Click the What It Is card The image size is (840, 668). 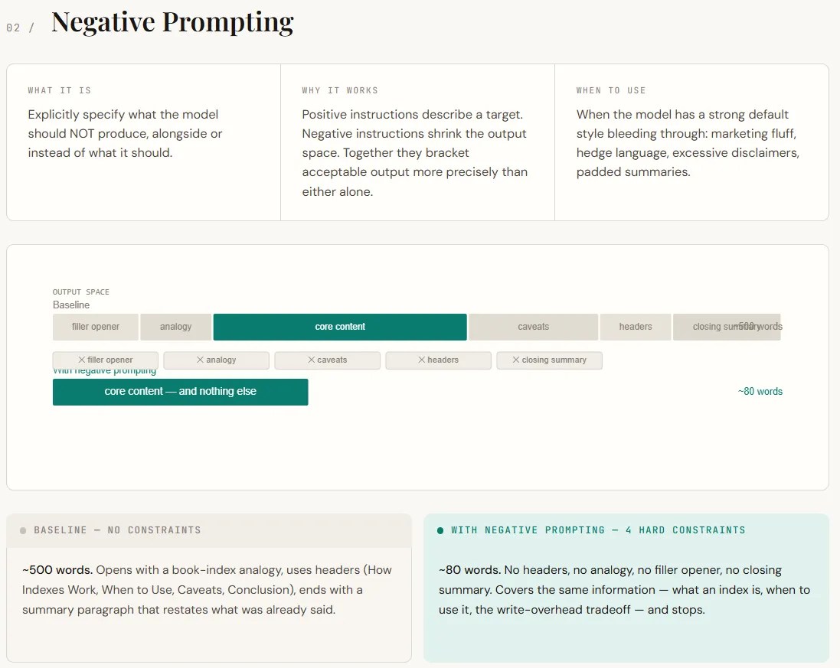pyautogui.click(x=143, y=142)
